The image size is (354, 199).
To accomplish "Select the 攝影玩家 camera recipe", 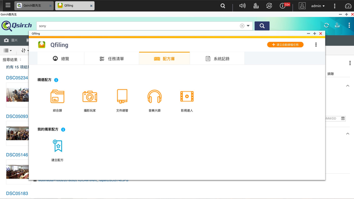I will click(x=89, y=97).
